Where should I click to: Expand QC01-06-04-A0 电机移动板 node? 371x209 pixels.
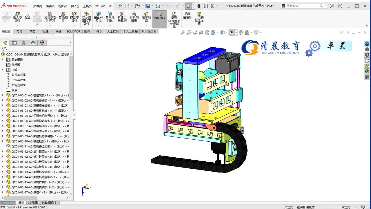pos(3,111)
